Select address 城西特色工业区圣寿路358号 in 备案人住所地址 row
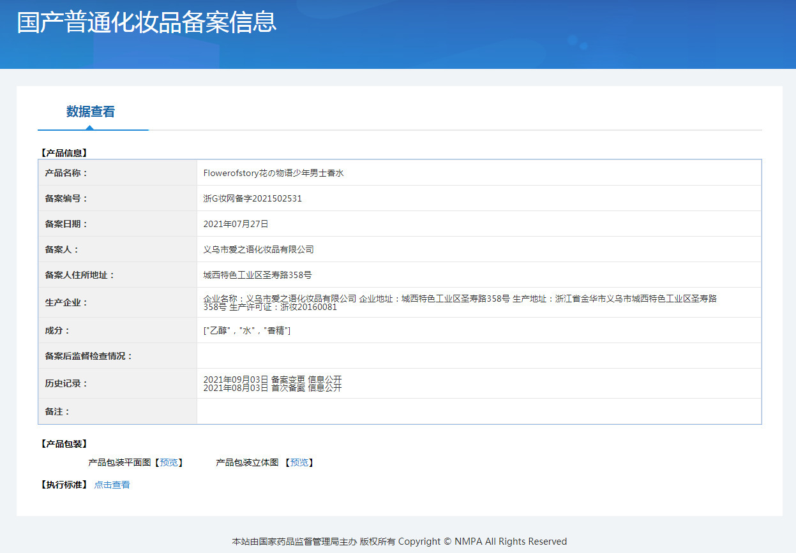This screenshot has width=796, height=553. coord(257,275)
